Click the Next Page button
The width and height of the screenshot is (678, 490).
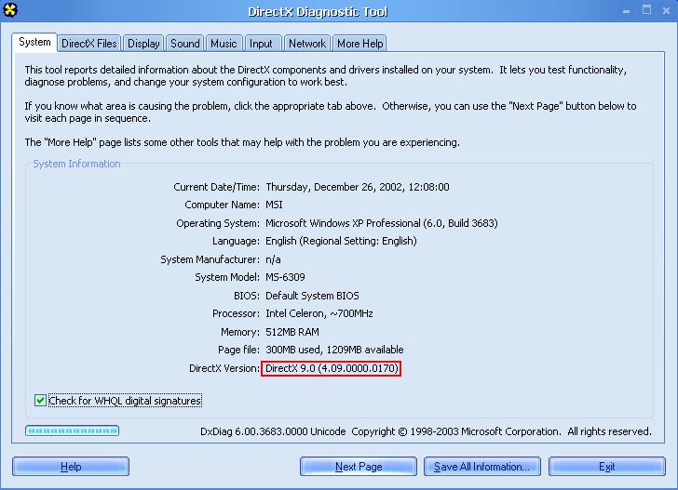pos(359,467)
